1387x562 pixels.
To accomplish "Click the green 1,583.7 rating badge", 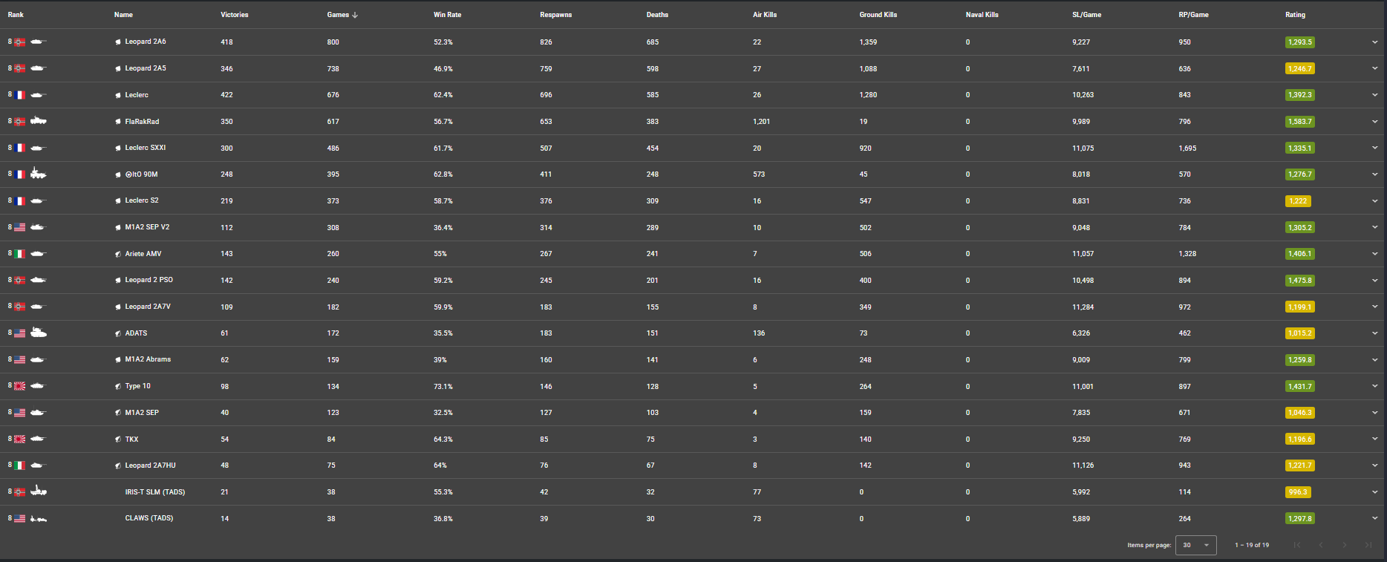I will pos(1300,122).
